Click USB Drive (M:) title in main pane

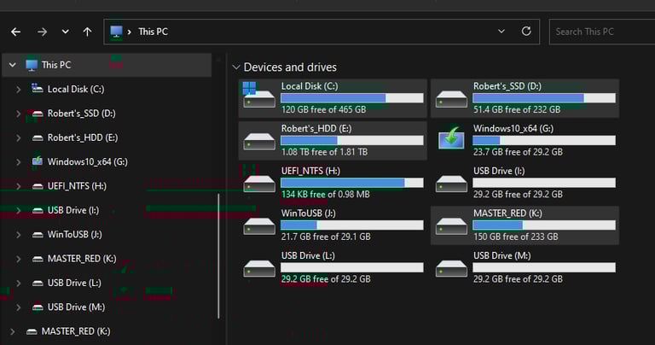[502, 255]
